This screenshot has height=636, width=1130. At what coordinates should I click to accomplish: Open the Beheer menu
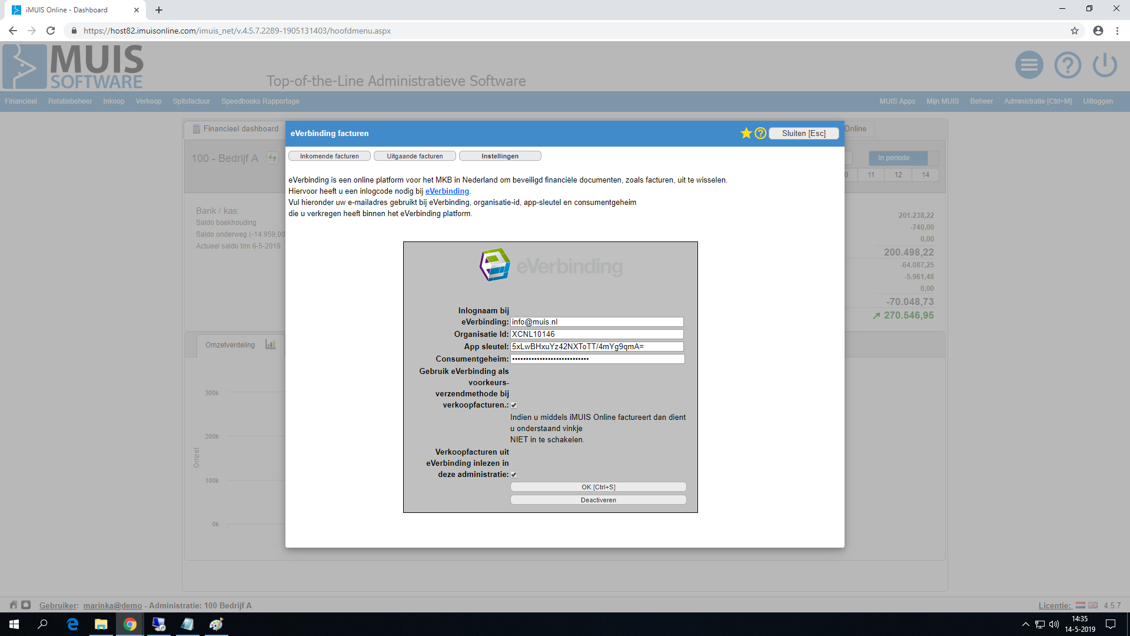coord(981,101)
